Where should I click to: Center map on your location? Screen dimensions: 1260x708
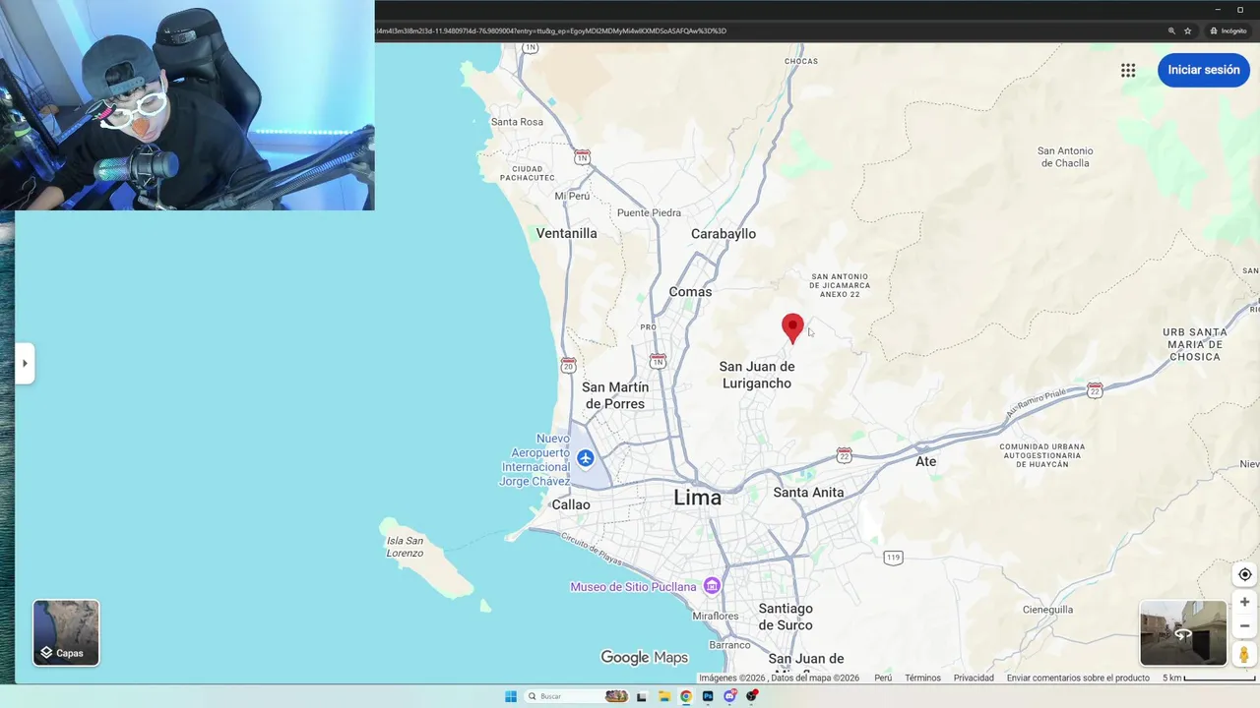click(x=1244, y=574)
